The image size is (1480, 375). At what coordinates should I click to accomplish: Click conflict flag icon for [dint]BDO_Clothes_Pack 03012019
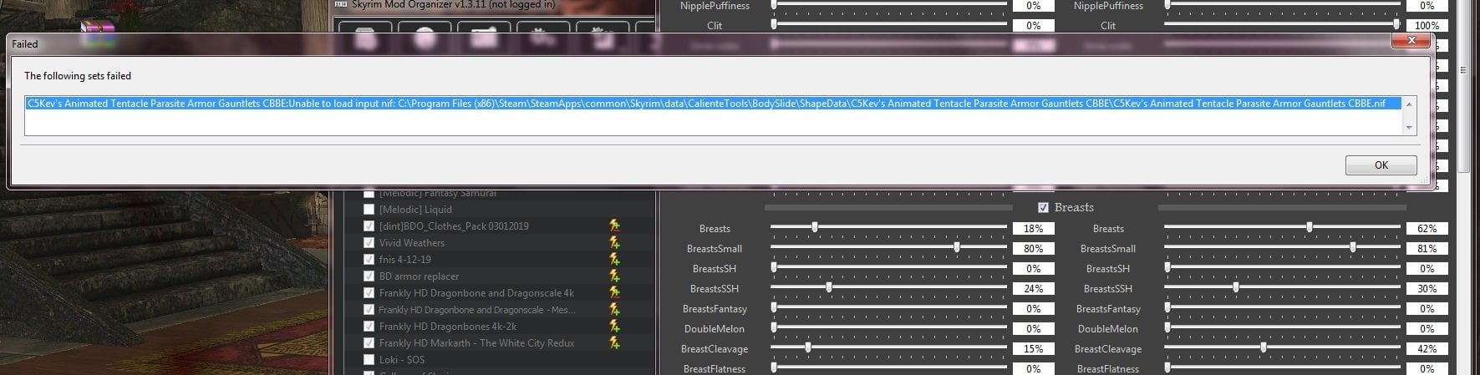(614, 226)
